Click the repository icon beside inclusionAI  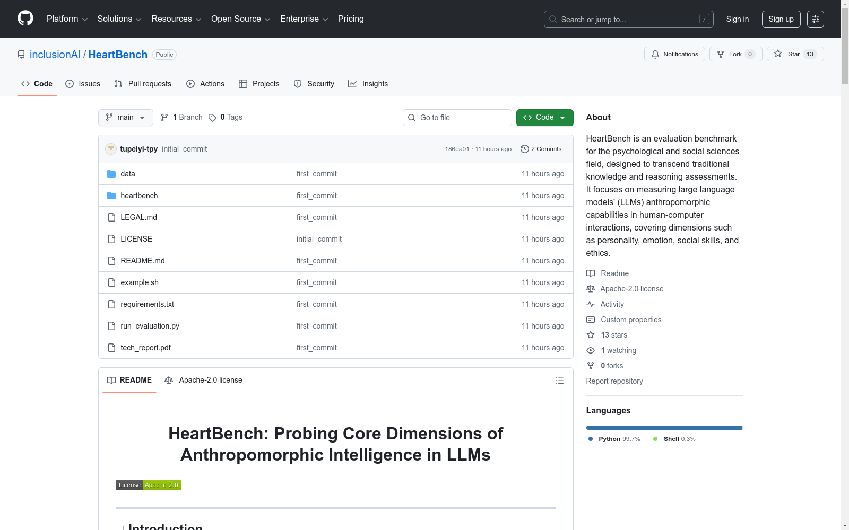pyautogui.click(x=21, y=55)
